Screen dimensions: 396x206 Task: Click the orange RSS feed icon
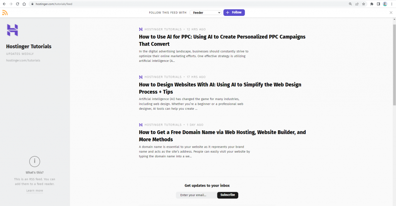click(x=5, y=13)
